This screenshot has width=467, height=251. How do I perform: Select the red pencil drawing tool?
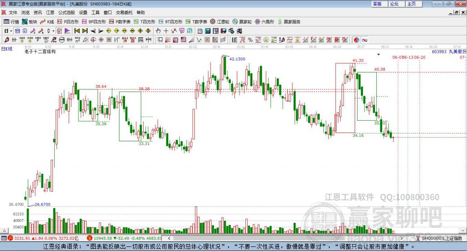click(x=6, y=40)
